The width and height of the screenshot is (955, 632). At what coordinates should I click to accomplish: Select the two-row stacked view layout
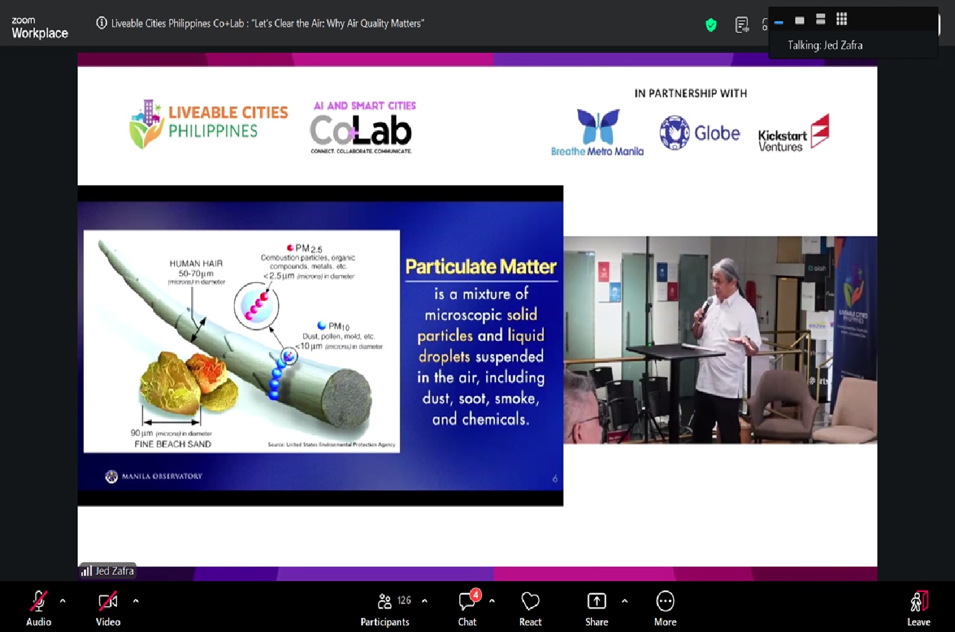click(x=821, y=19)
